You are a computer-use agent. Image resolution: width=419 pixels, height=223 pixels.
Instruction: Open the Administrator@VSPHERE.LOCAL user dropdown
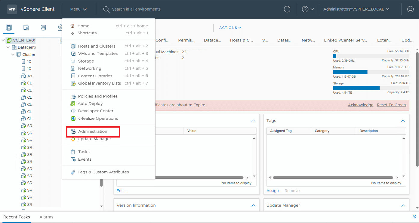tap(356, 9)
